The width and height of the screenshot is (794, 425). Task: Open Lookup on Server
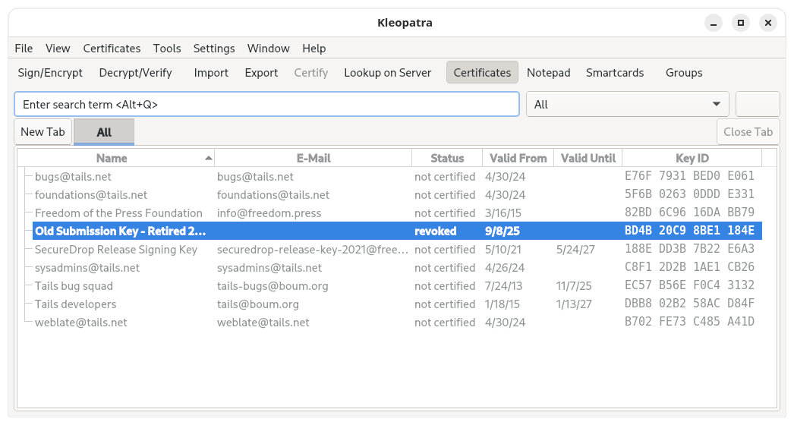pos(387,73)
